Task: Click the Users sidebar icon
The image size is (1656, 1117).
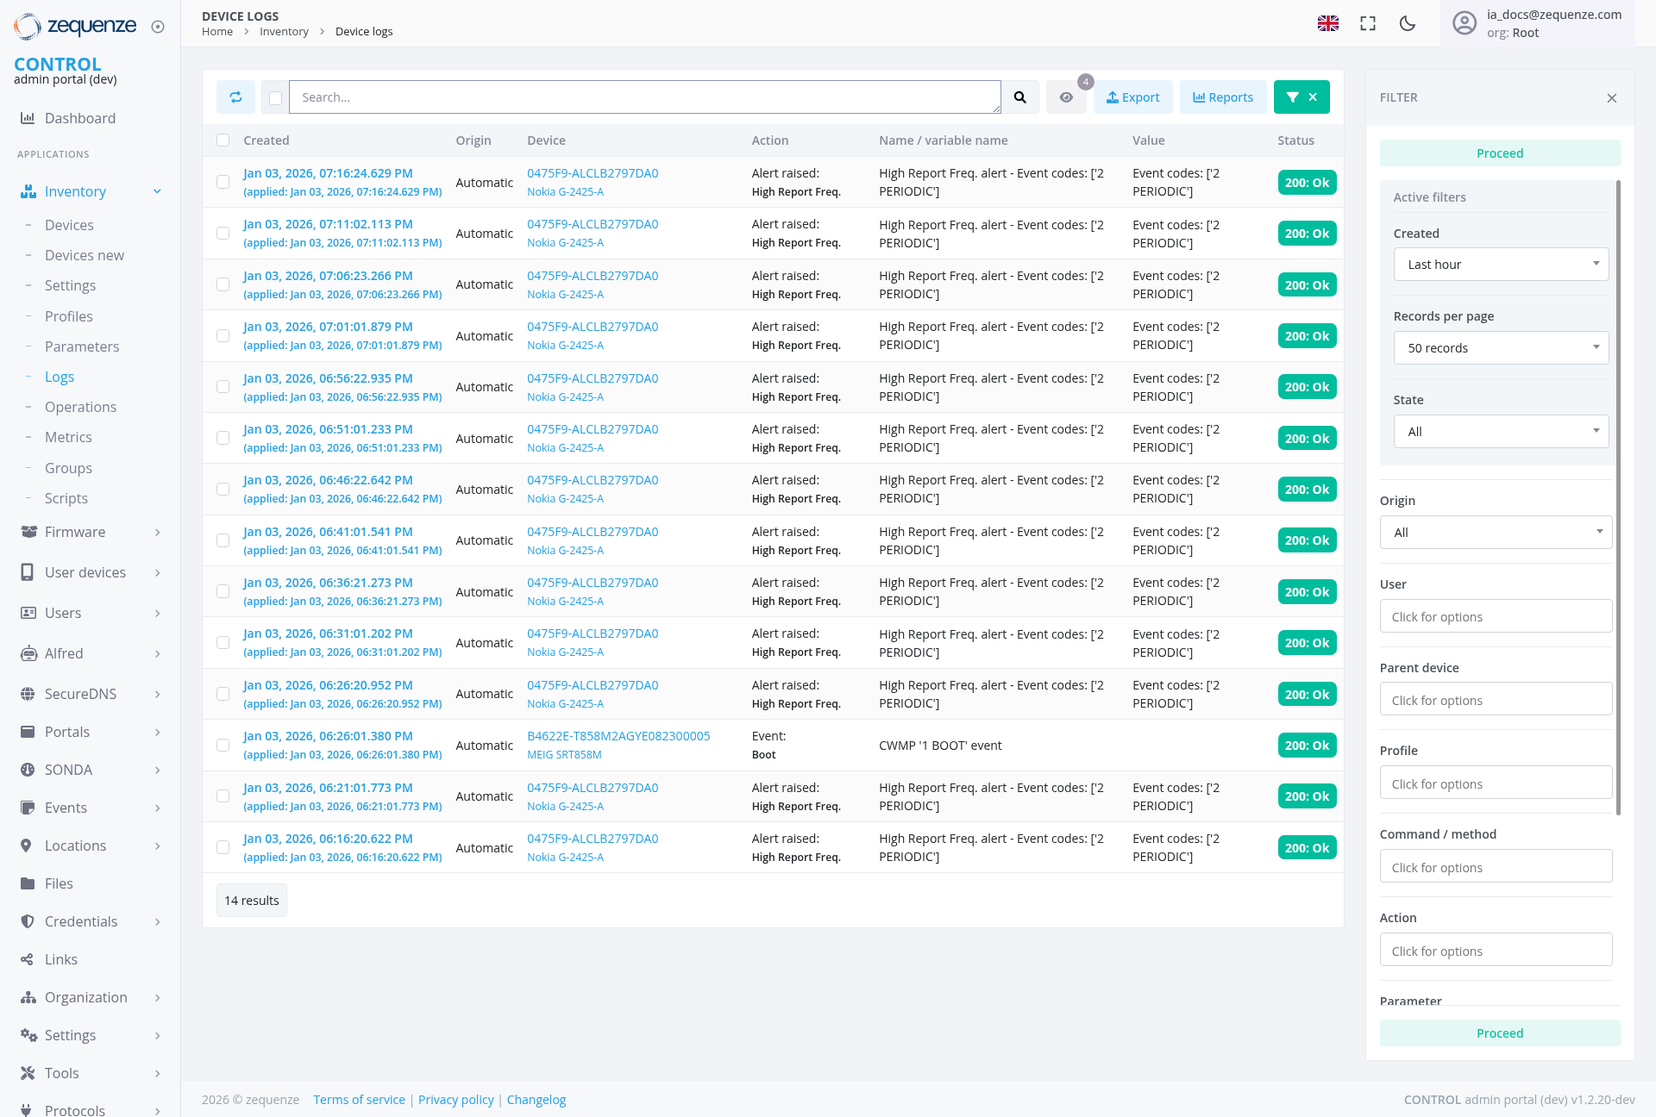Action: 28,613
